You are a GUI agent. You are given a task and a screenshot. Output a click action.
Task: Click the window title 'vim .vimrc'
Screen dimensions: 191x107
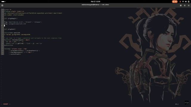pos(95,5)
